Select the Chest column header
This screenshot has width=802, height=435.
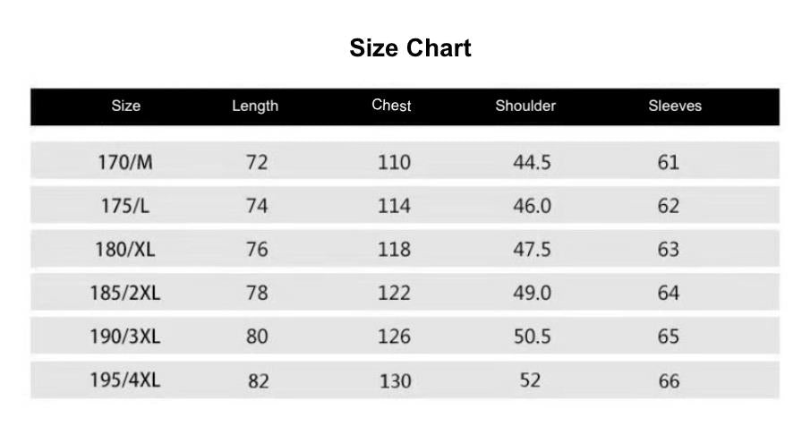point(392,106)
